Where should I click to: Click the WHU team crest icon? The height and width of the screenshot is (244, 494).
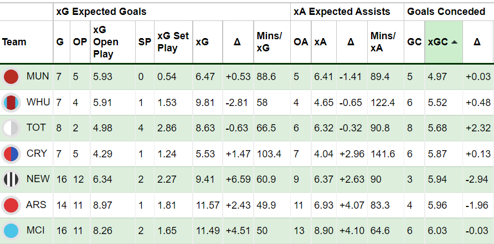[11, 102]
